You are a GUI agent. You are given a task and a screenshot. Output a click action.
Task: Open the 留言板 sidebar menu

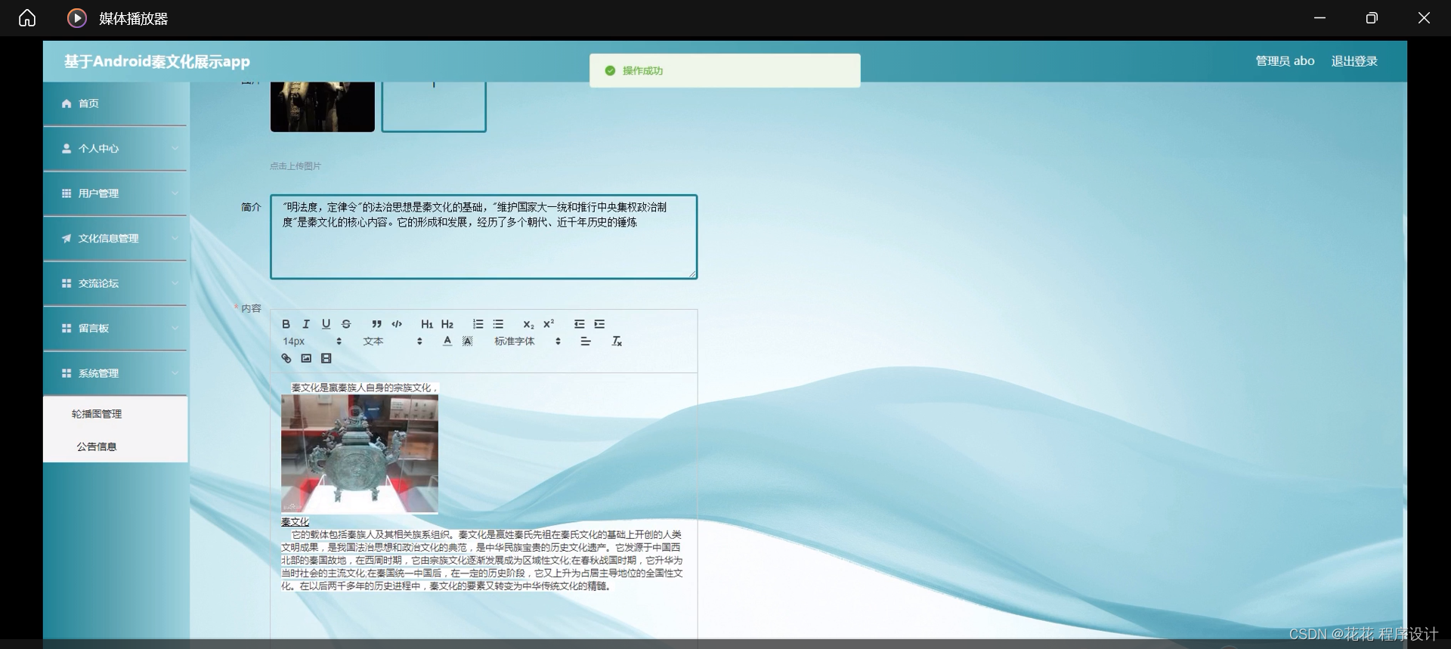(115, 329)
